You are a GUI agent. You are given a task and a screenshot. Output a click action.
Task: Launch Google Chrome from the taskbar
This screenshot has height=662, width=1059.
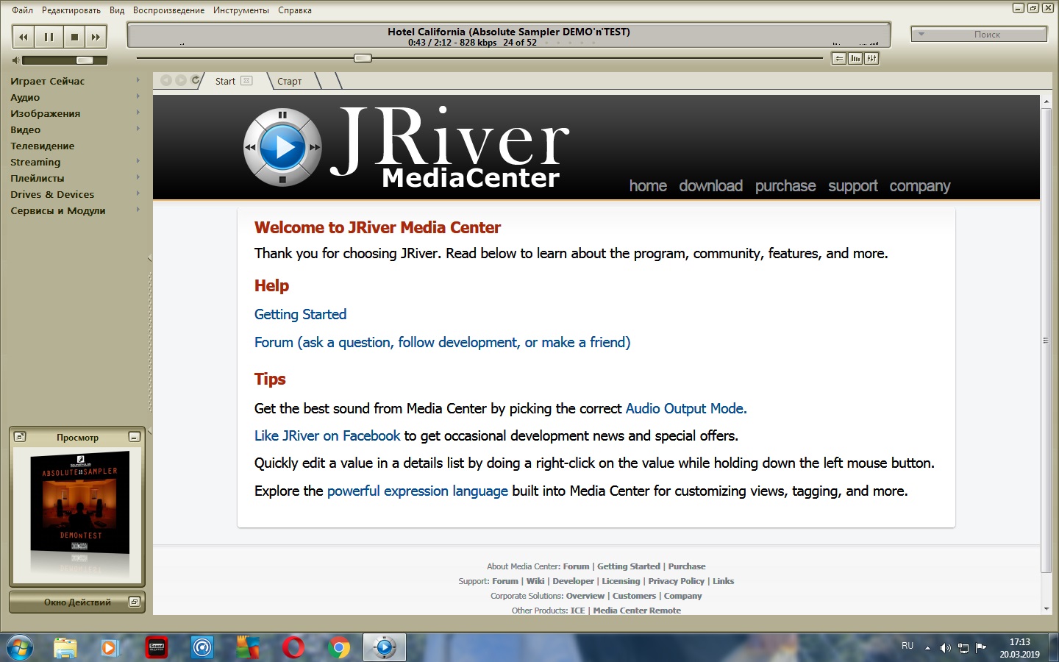pyautogui.click(x=339, y=647)
